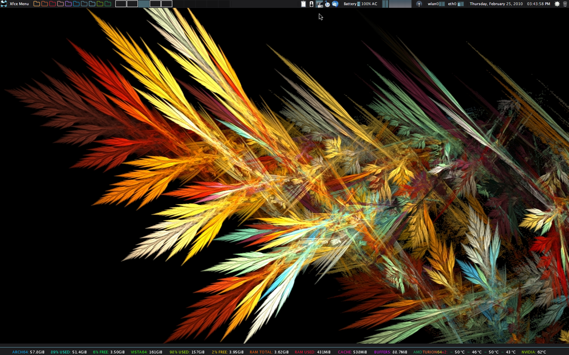Click the dotted system load graph

click(400, 4)
